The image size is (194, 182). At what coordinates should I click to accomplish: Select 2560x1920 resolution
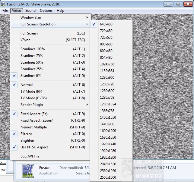click(x=111, y=171)
